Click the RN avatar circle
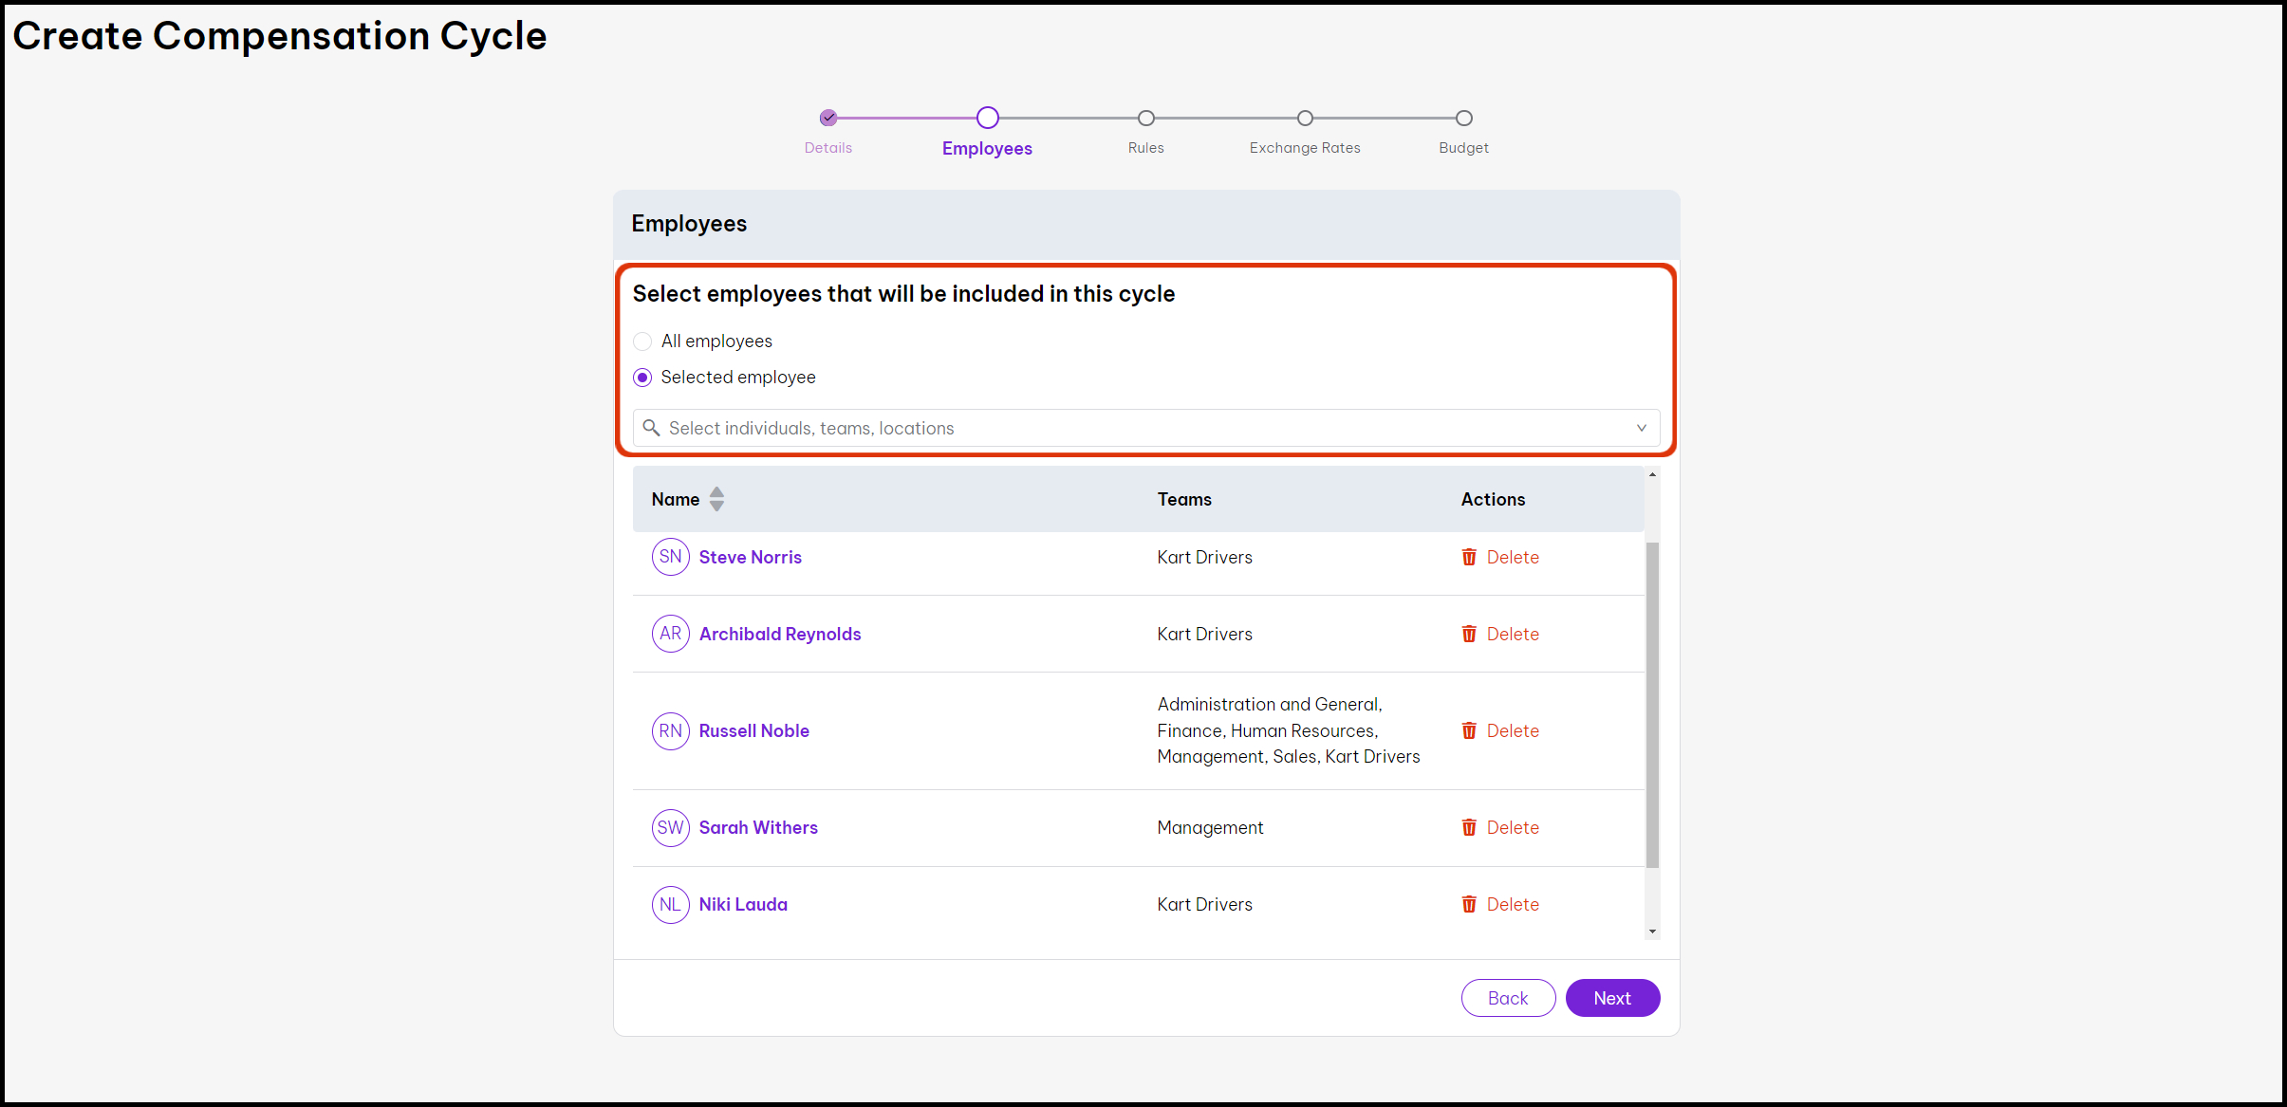Screen dimensions: 2287x1107 click(670, 730)
